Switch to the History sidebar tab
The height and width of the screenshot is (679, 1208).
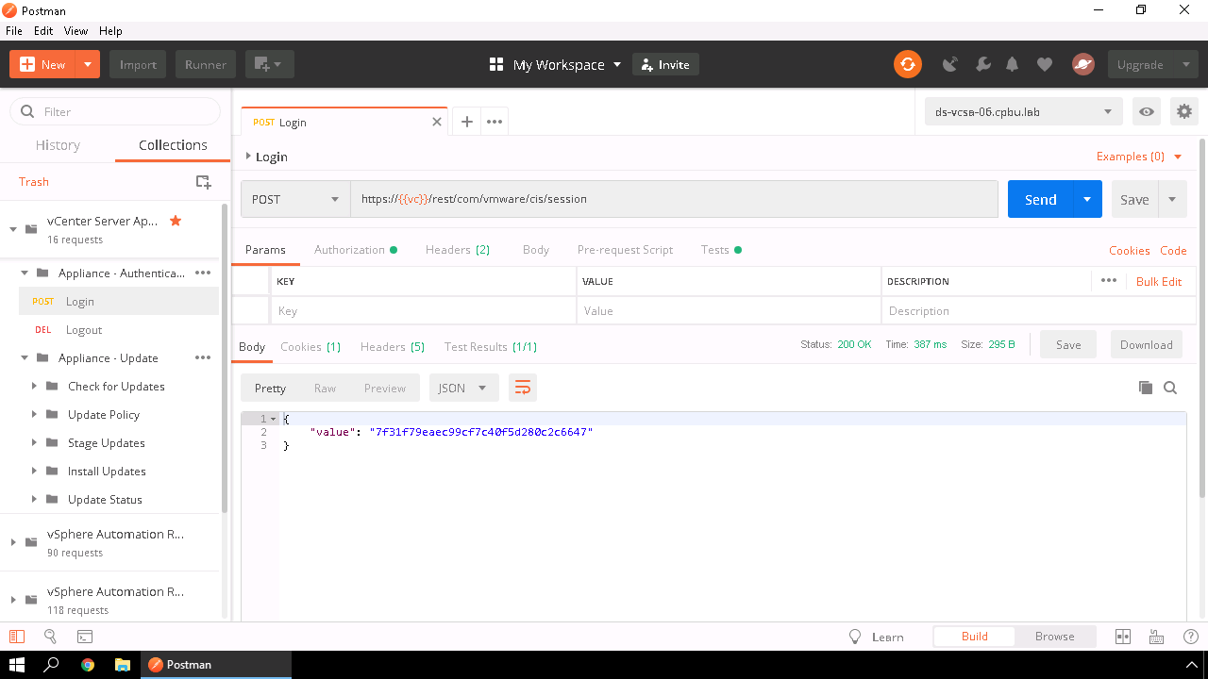tap(58, 145)
